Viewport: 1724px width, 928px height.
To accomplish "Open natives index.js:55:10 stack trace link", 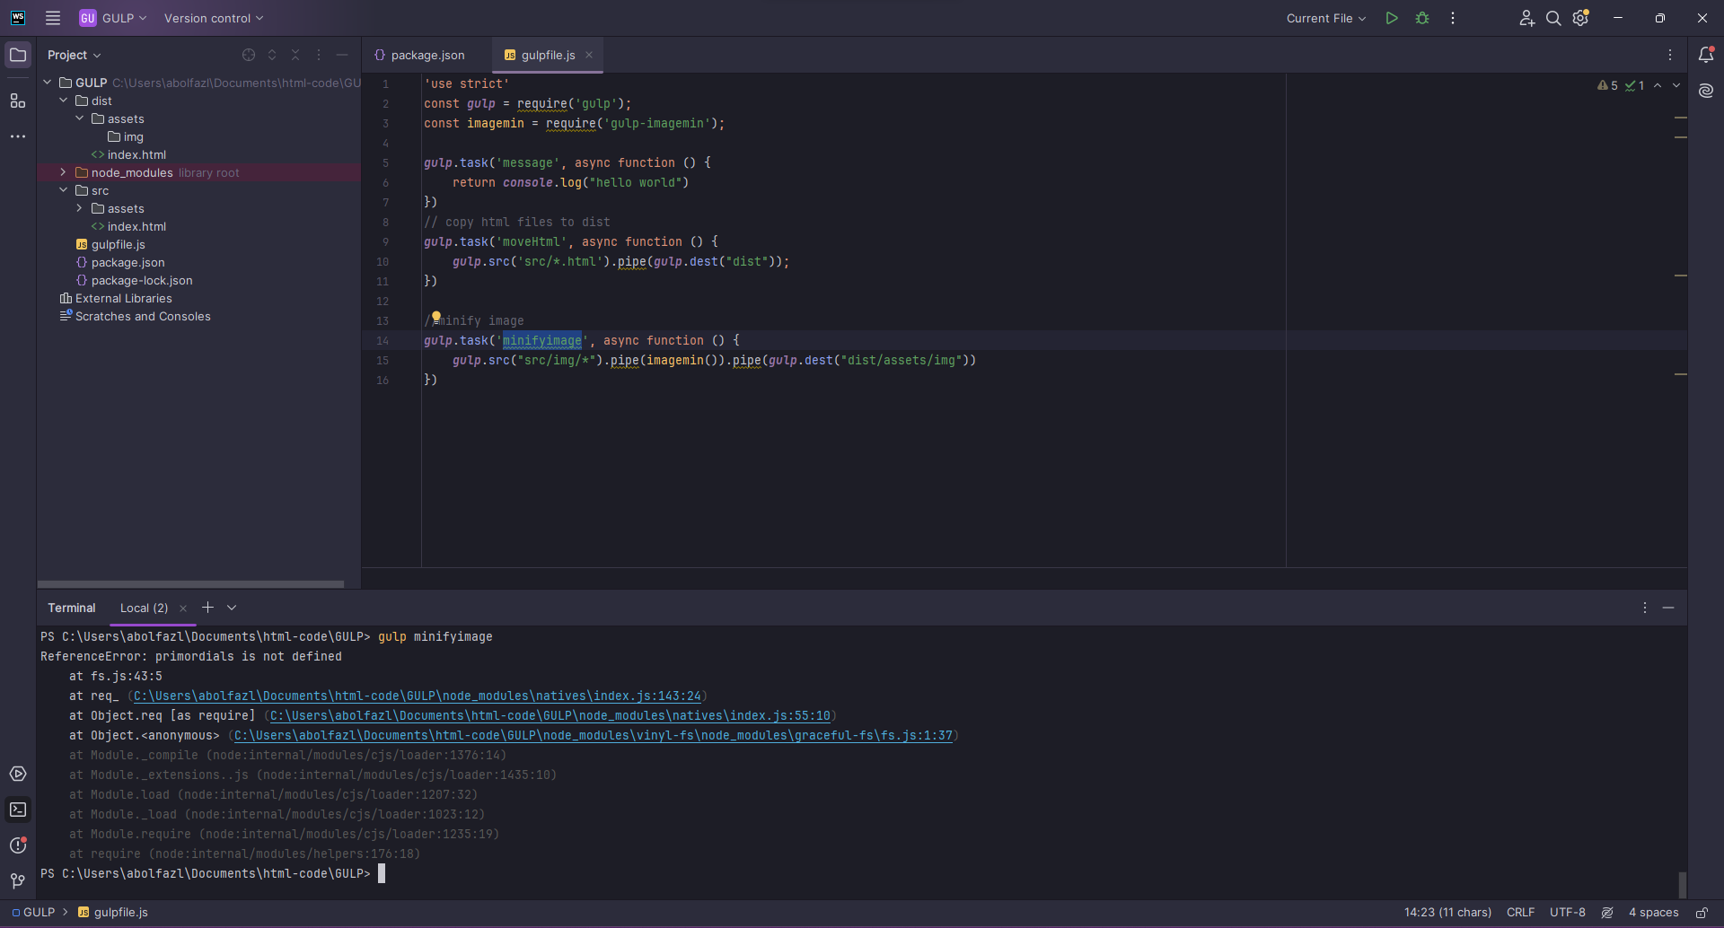I will point(550,715).
